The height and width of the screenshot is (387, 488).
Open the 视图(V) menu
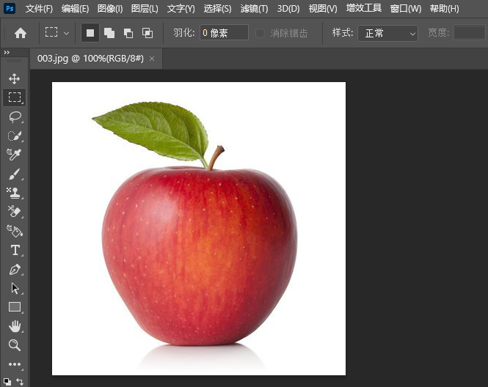click(x=323, y=8)
